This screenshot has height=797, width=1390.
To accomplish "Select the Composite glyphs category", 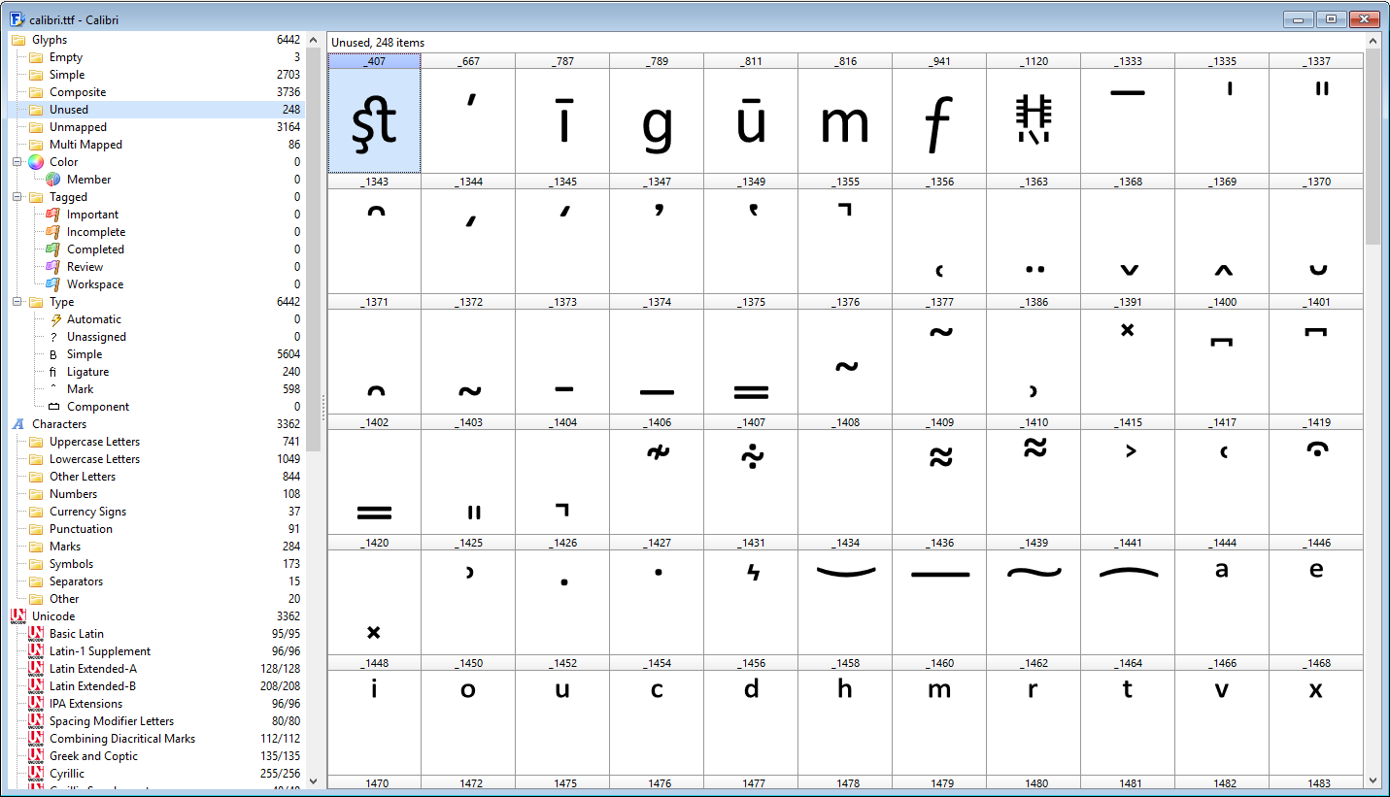I will pyautogui.click(x=155, y=92).
